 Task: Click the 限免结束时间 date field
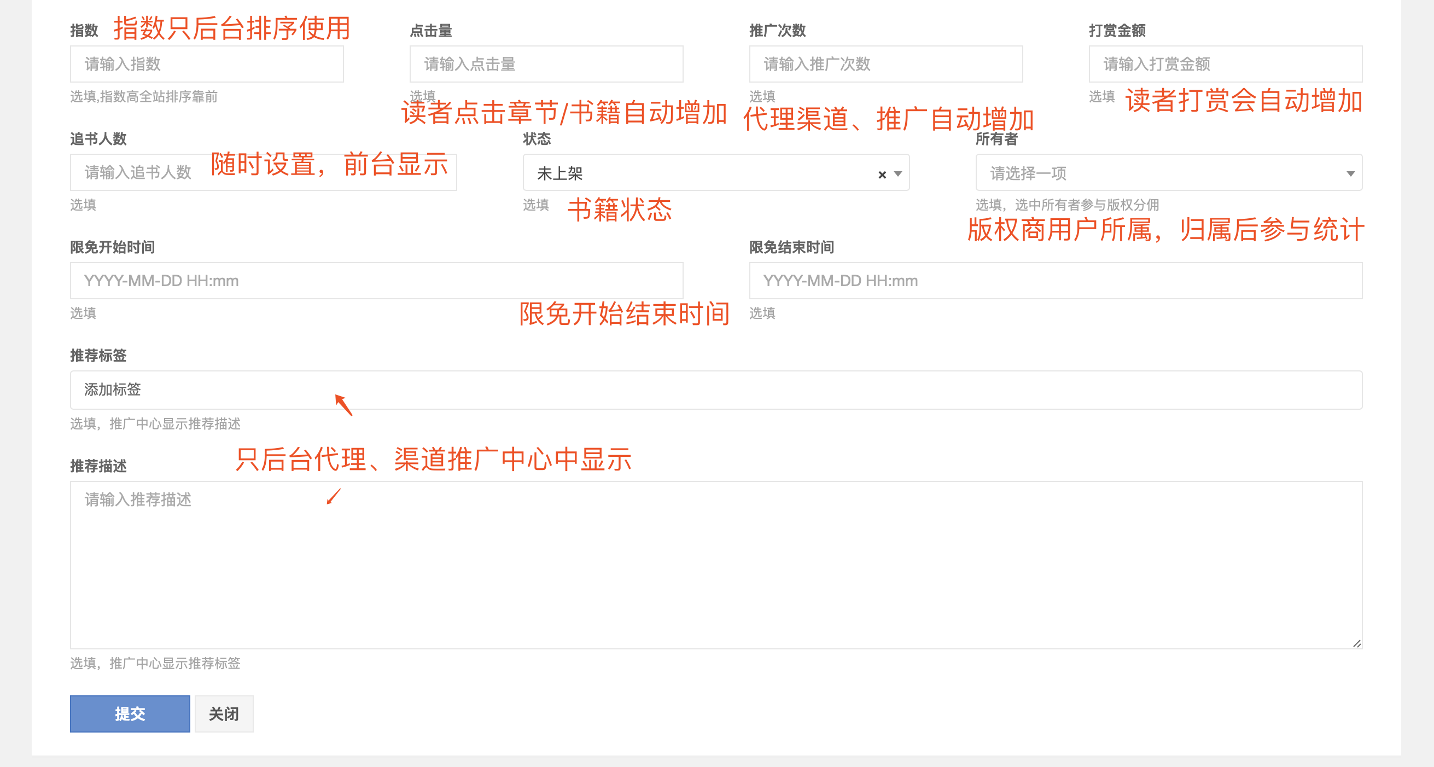[1056, 281]
